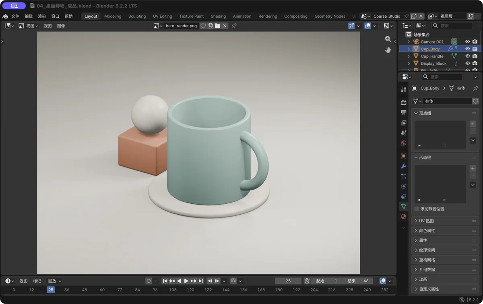
Task: Play animation in reverse
Action: (179, 281)
